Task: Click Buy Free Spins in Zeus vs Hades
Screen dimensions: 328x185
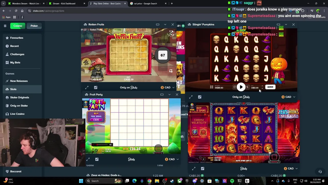Action: click(x=199, y=110)
